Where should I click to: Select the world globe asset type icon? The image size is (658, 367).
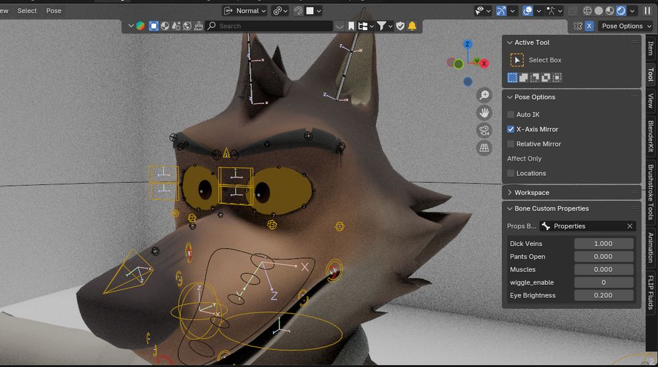click(x=187, y=26)
